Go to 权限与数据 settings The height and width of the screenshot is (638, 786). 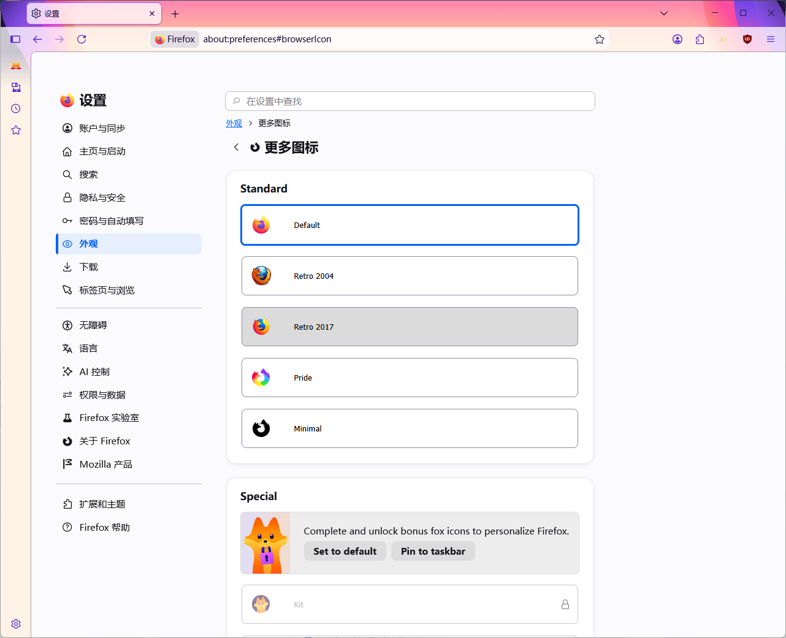[129, 395]
